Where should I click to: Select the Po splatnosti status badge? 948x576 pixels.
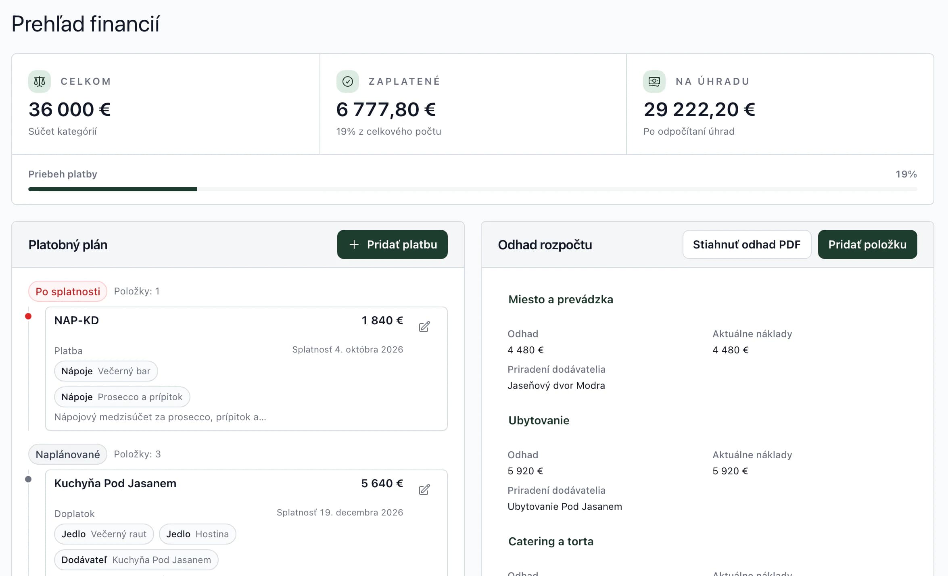[x=68, y=291]
